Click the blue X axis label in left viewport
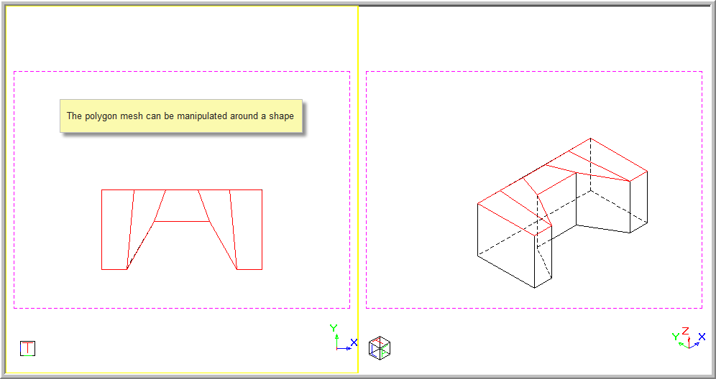Screen dimensions: 716x379 (x=354, y=342)
